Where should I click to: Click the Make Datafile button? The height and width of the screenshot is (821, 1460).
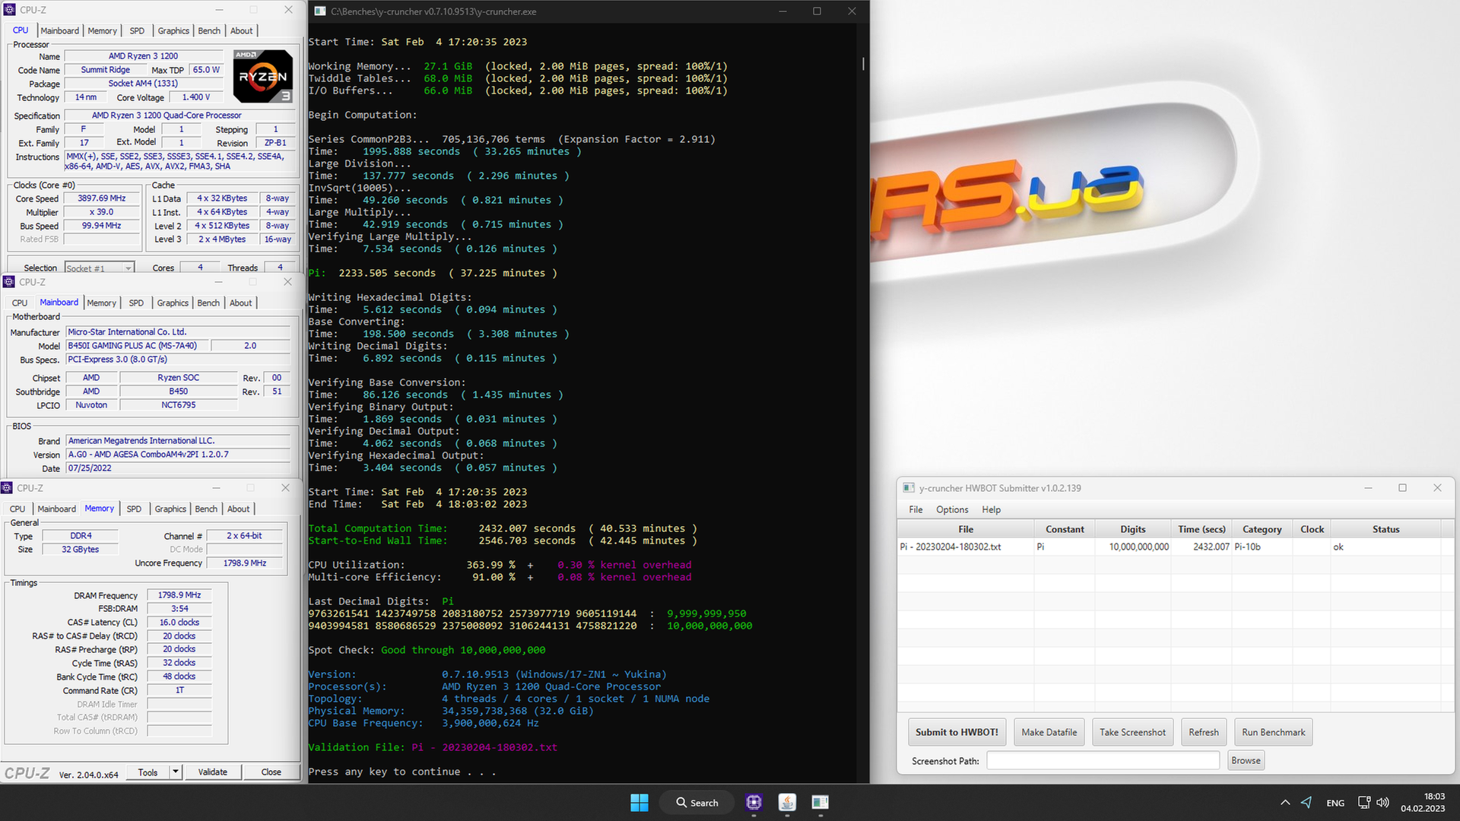pyautogui.click(x=1049, y=732)
